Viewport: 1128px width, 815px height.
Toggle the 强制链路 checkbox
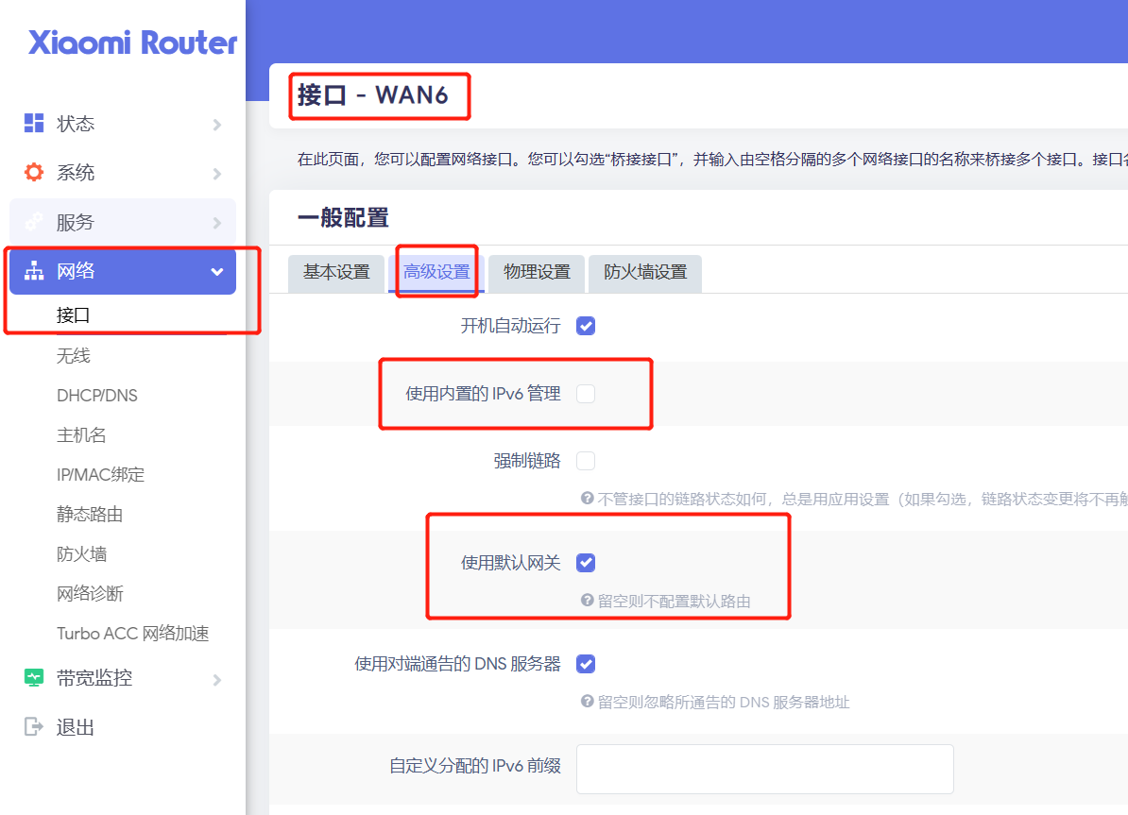tap(585, 461)
